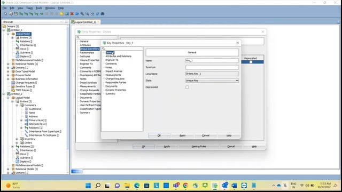
Task: Open the Tools menu
Action: click(x=38, y=8)
